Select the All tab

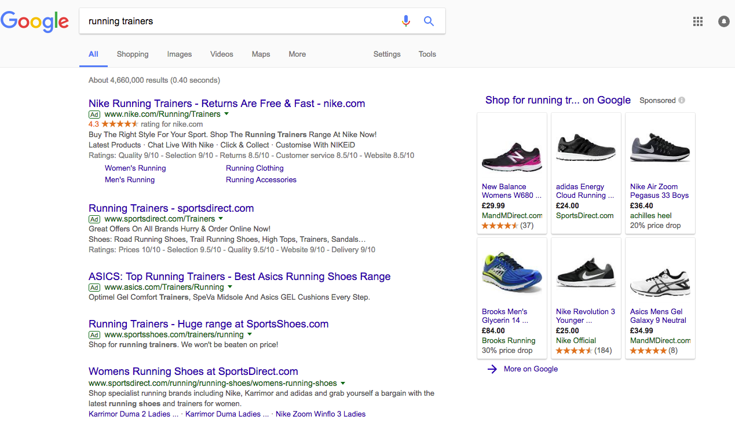(x=93, y=54)
